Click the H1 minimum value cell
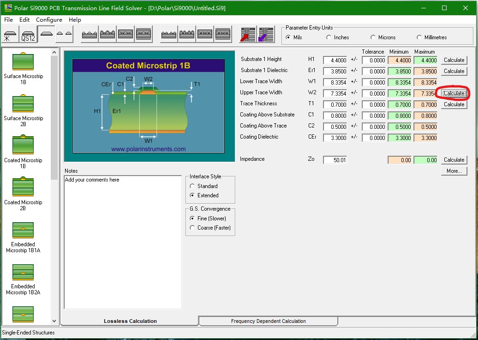478x340 pixels. tap(400, 61)
